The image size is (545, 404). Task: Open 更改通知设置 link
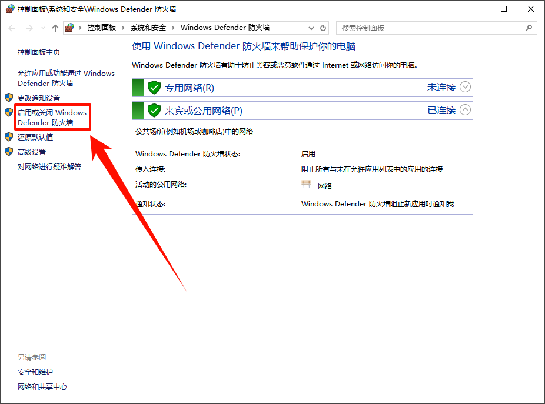tap(39, 98)
